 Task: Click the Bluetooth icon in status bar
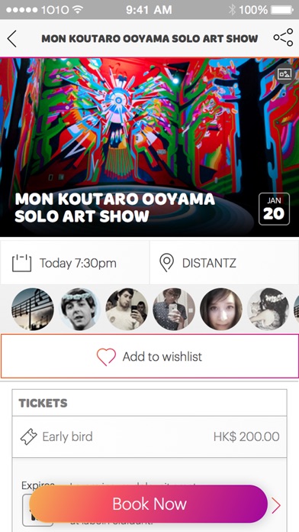click(x=232, y=10)
